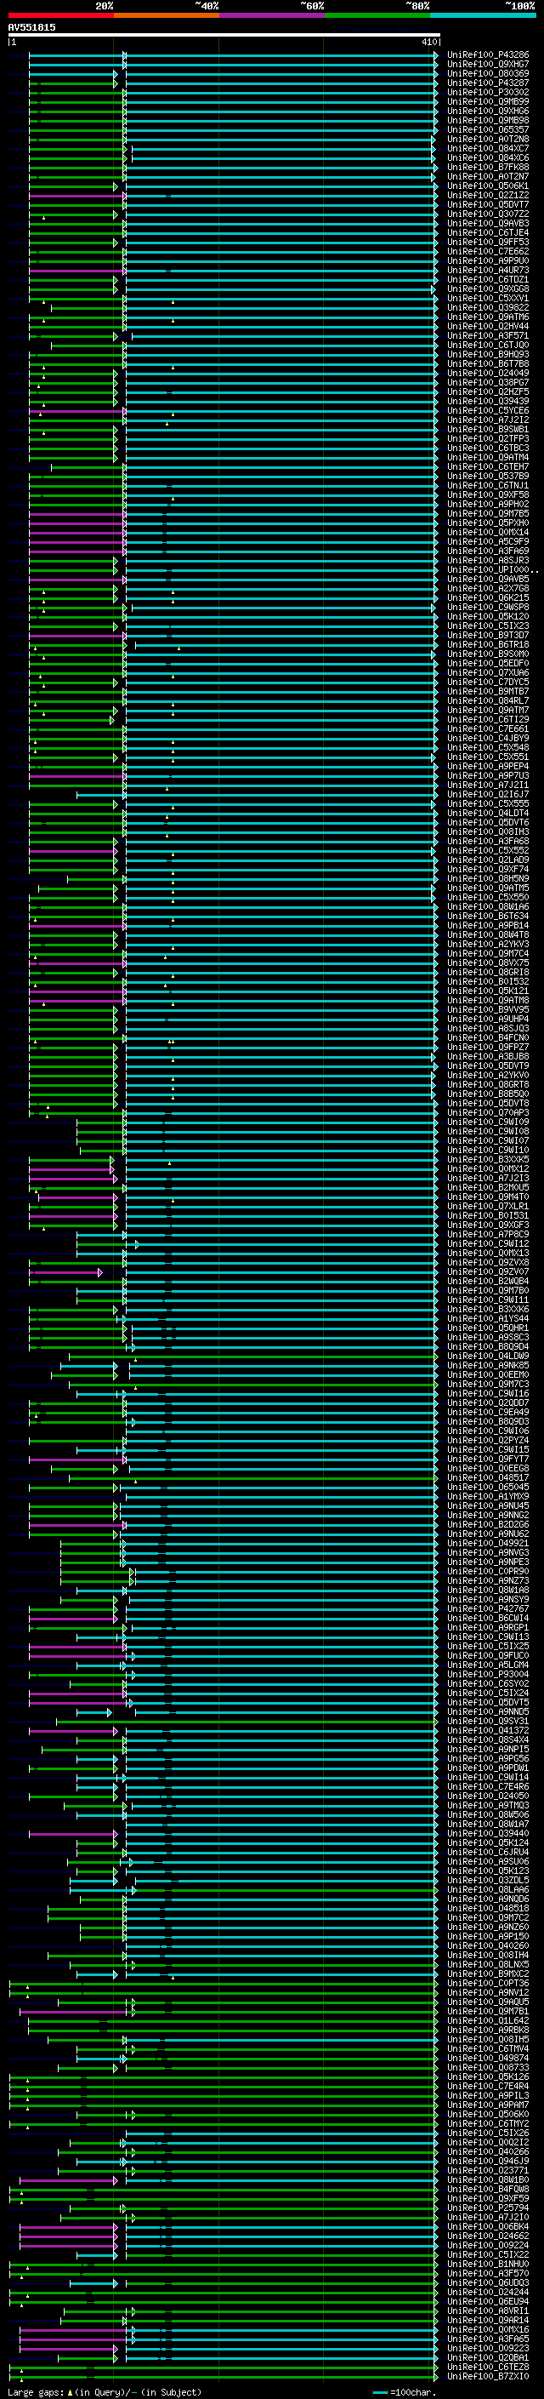Open hit UniRef100_Q9XHG7
The width and height of the screenshot is (544, 2399).
pyautogui.click(x=487, y=65)
